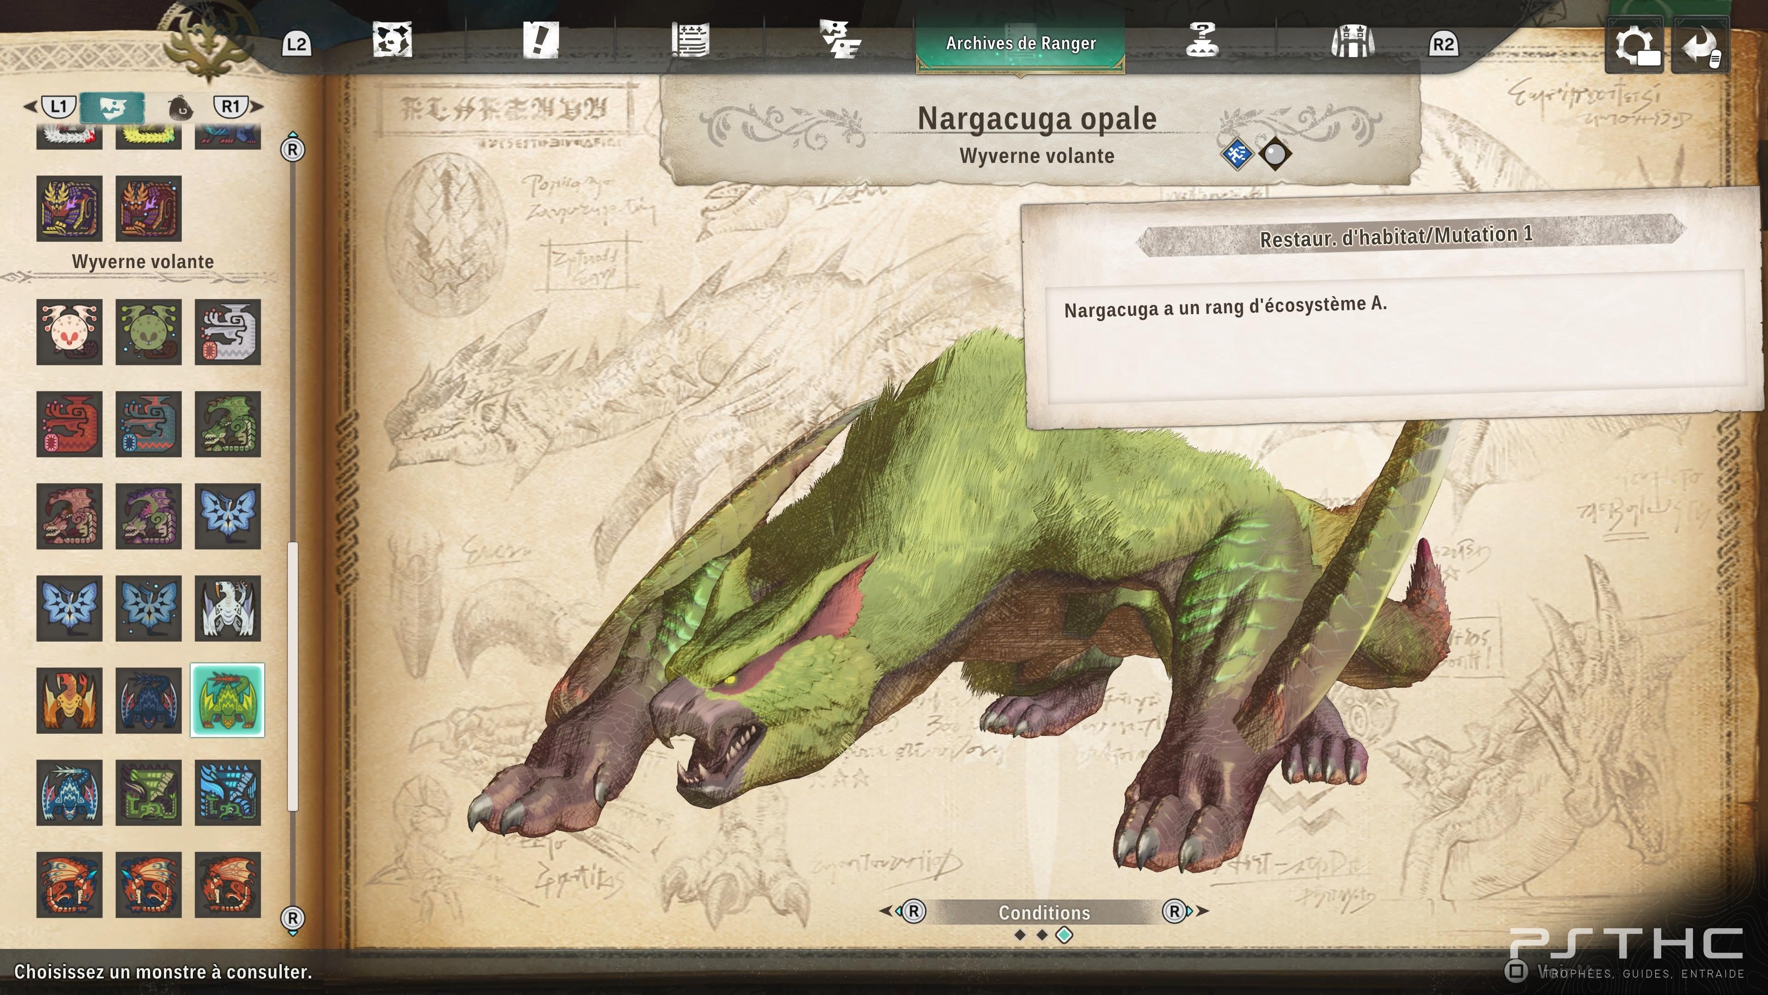Viewport: 1768px width, 995px height.
Task: Click the blue diamond icon beside Wyverne volante
Action: tap(1237, 154)
